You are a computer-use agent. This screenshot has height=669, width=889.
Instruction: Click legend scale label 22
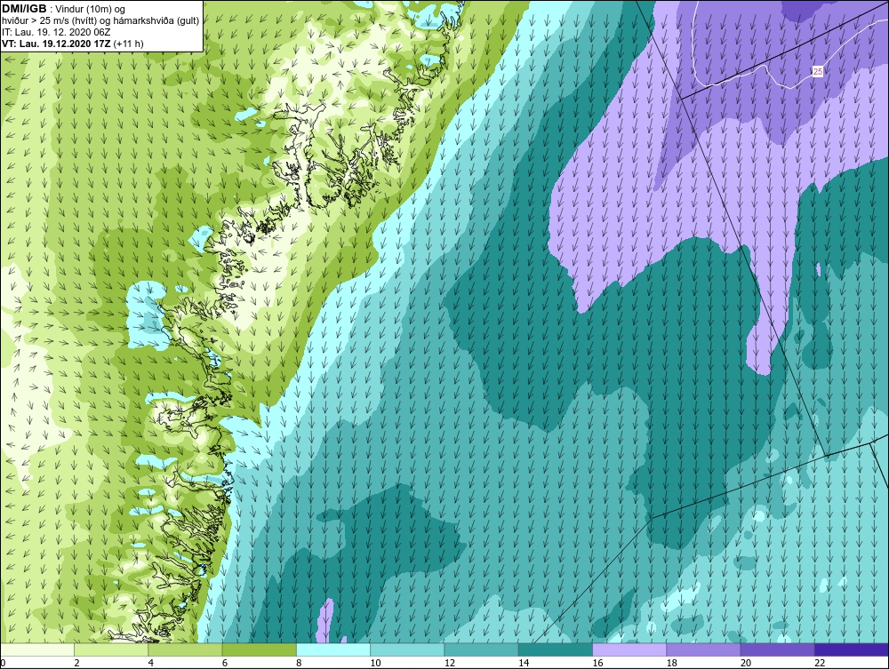pyautogui.click(x=820, y=664)
